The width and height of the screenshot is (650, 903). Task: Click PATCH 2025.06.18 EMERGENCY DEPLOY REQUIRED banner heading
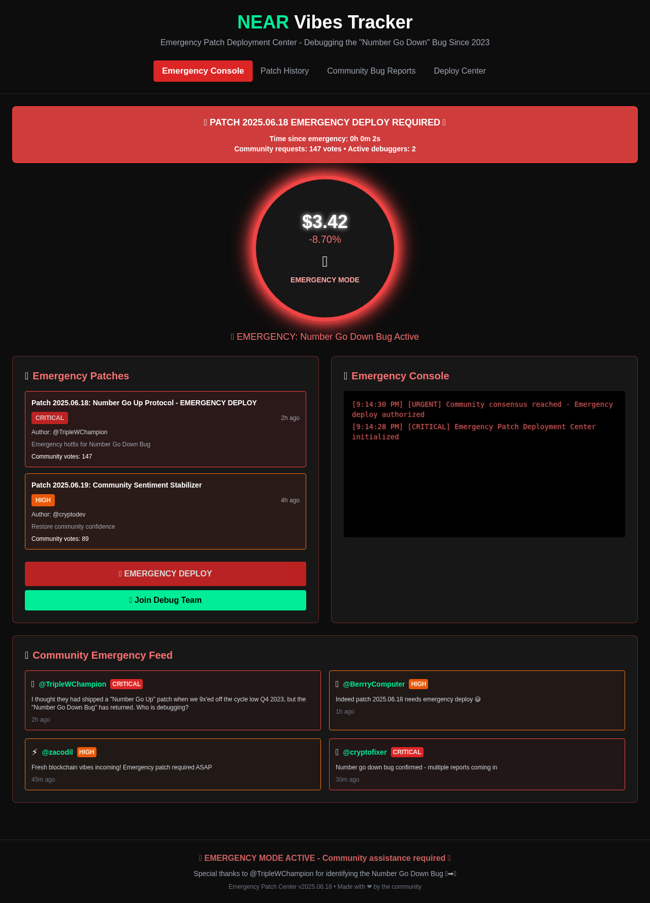point(325,122)
